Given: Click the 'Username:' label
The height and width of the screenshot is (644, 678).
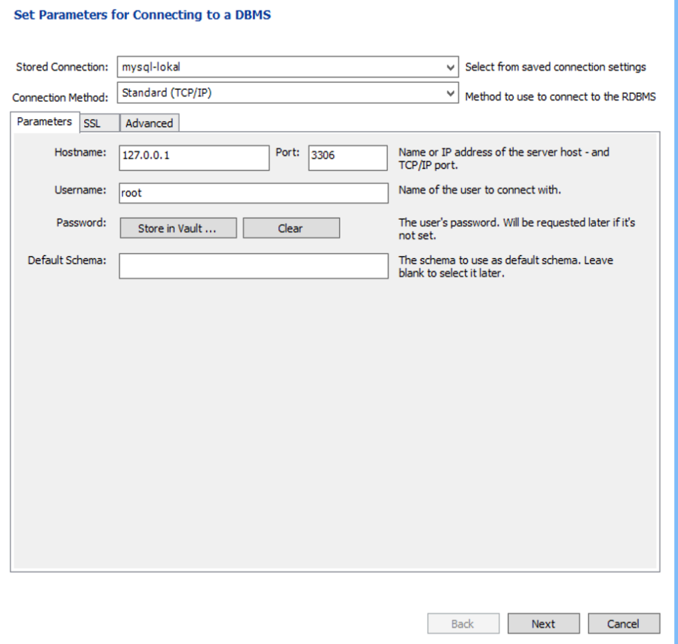Looking at the screenshot, I should (80, 190).
